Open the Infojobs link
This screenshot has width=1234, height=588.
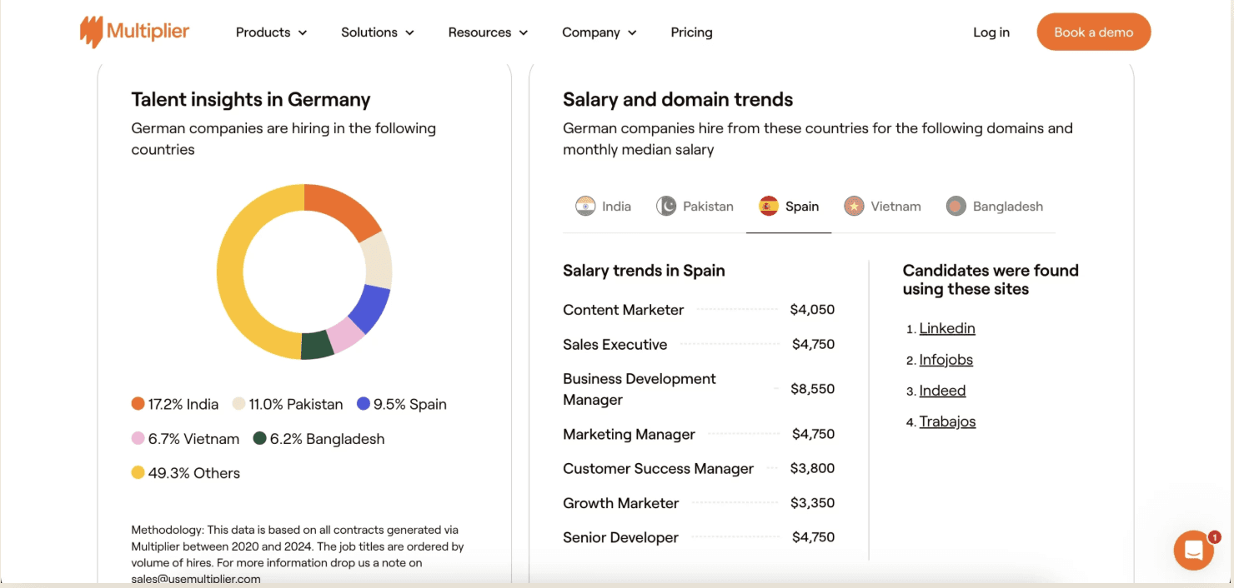(946, 360)
